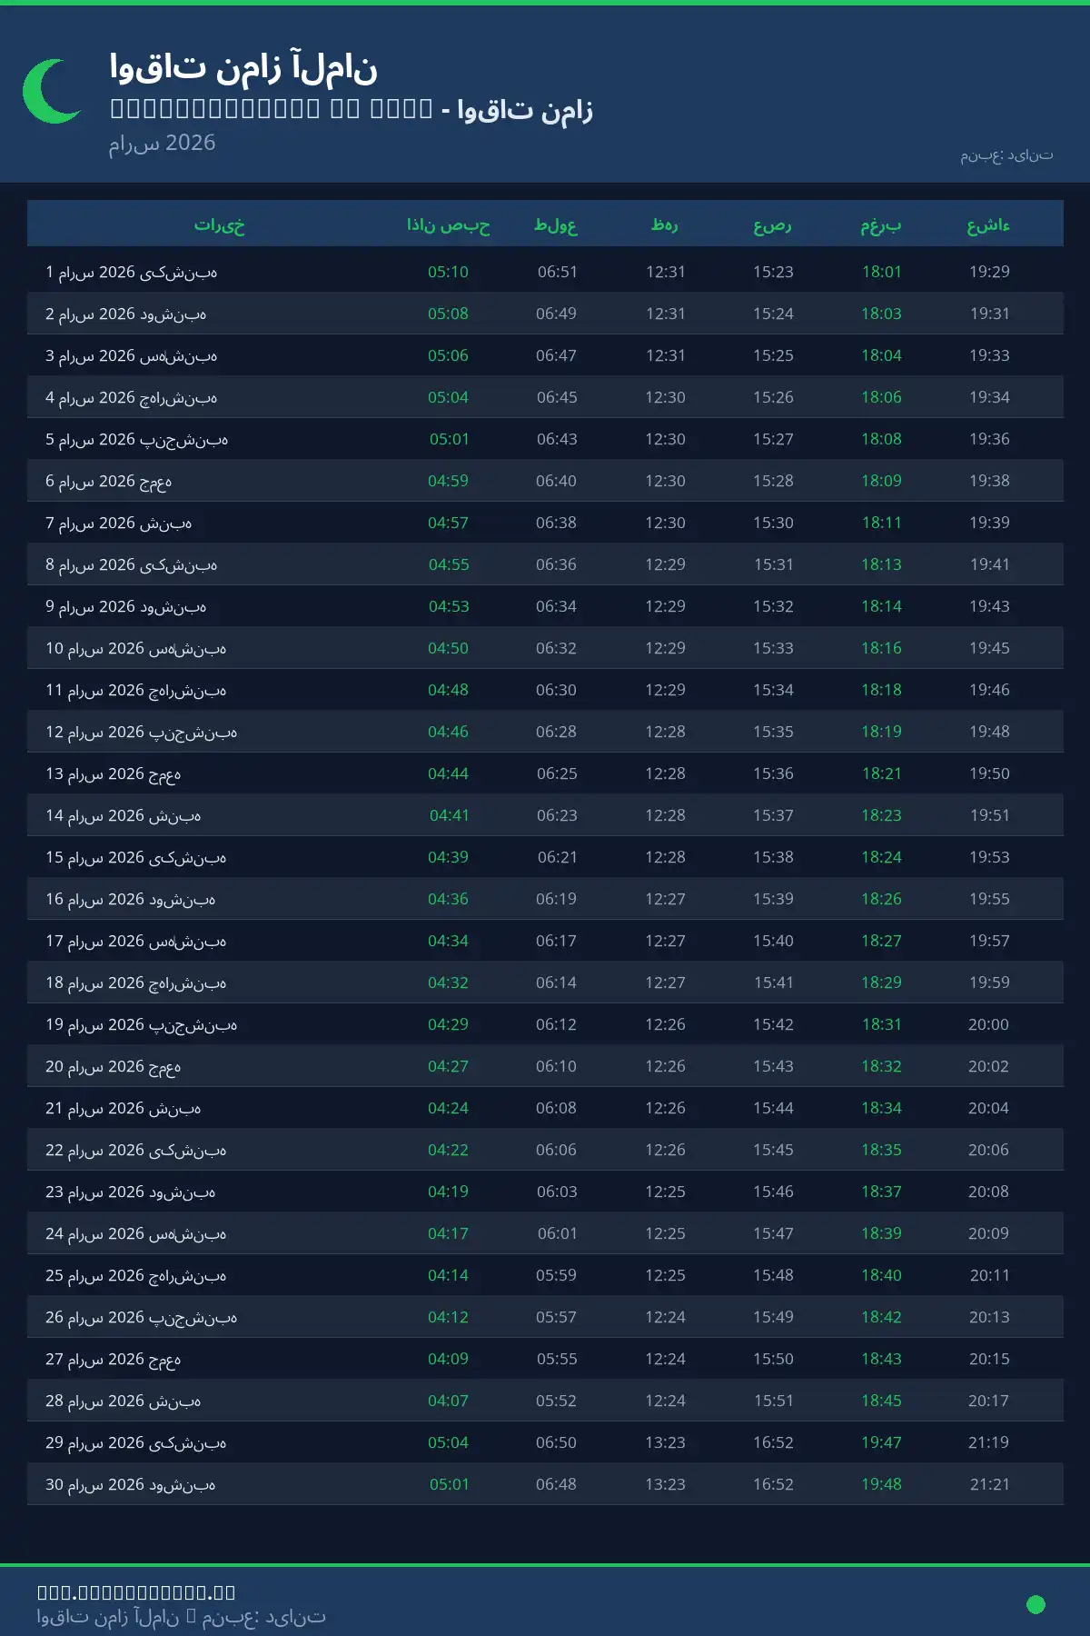The height and width of the screenshot is (1636, 1090).
Task: Select the Fajr (اذان صبح) column header
Action: click(x=448, y=224)
